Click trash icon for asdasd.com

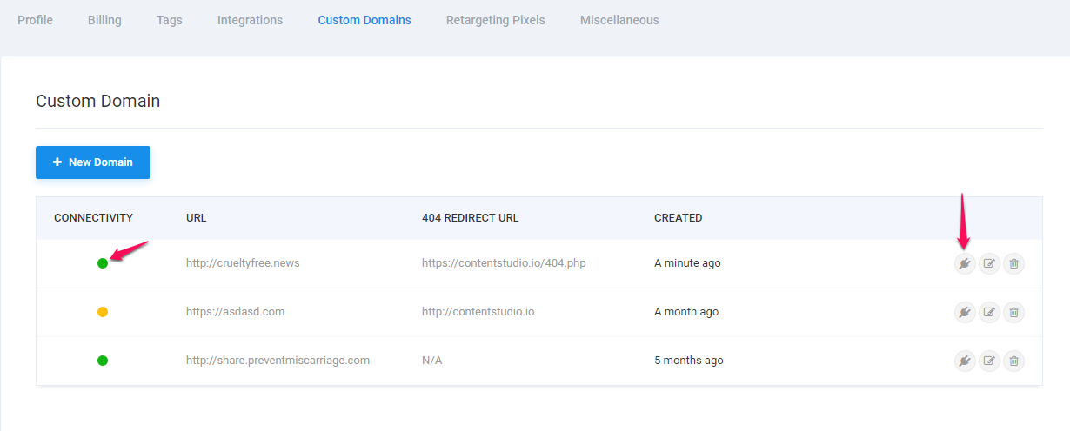click(x=1013, y=312)
